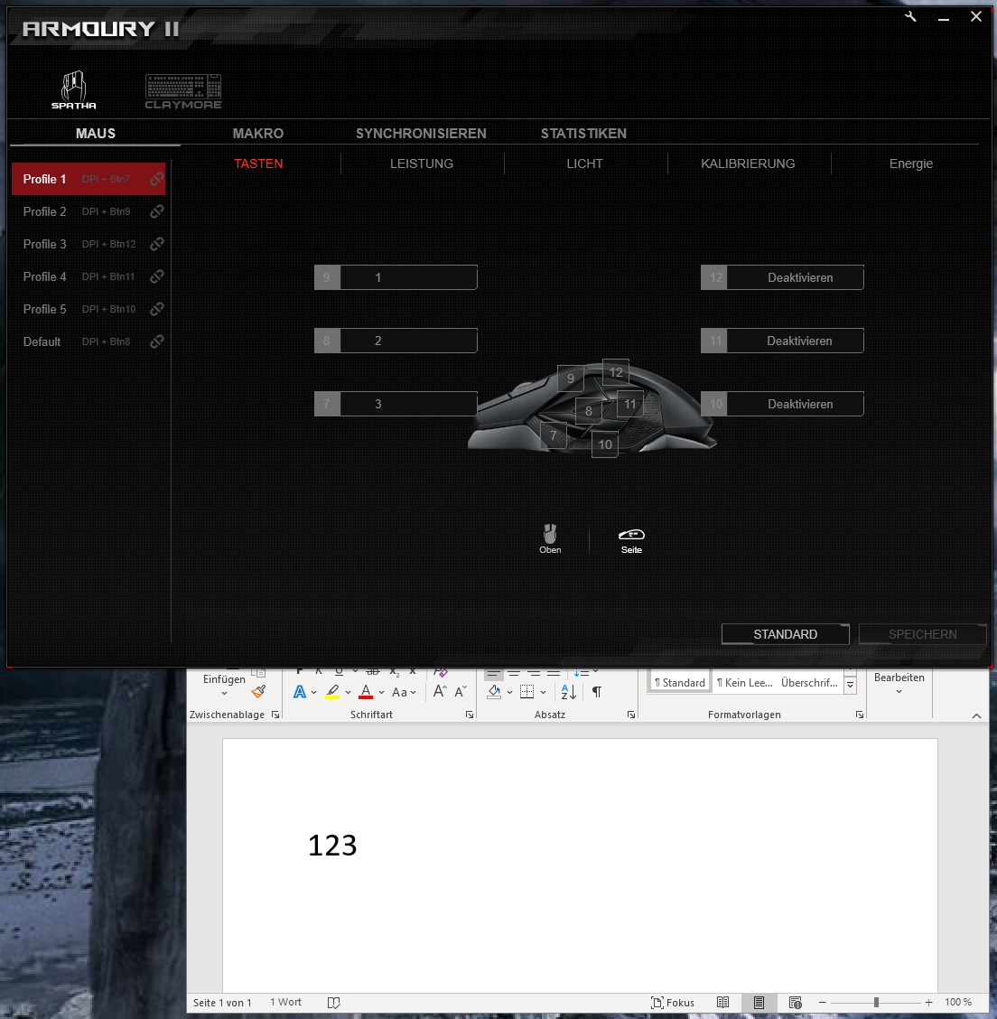Open proofing book icon in Word status bar

pyautogui.click(x=334, y=1003)
